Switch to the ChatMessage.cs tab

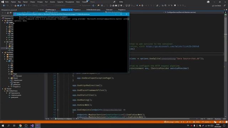(51, 10)
